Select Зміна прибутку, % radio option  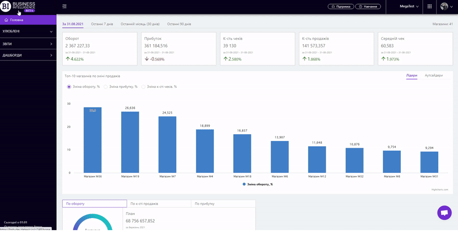106,86
